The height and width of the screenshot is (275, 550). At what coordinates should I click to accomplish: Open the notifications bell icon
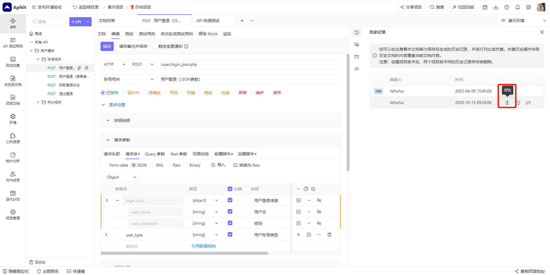(518, 7)
